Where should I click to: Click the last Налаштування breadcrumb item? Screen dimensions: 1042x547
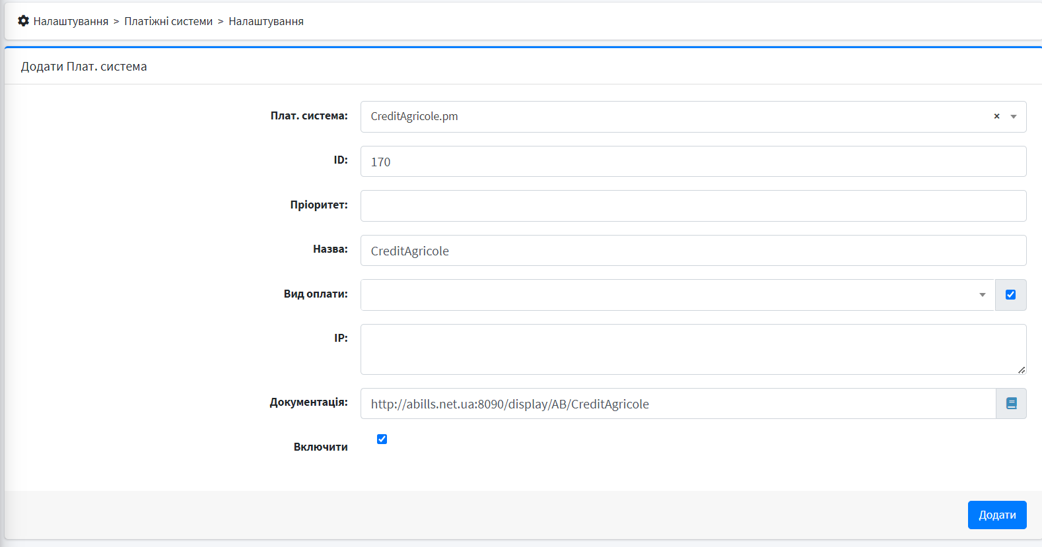266,21
